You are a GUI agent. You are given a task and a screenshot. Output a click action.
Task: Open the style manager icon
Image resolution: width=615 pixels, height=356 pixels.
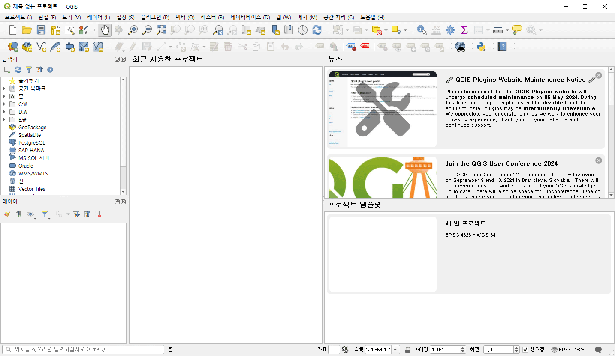click(x=84, y=30)
